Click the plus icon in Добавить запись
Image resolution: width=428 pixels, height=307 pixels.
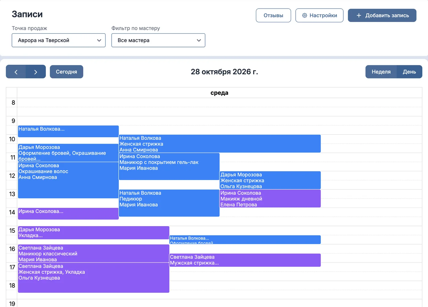click(359, 16)
